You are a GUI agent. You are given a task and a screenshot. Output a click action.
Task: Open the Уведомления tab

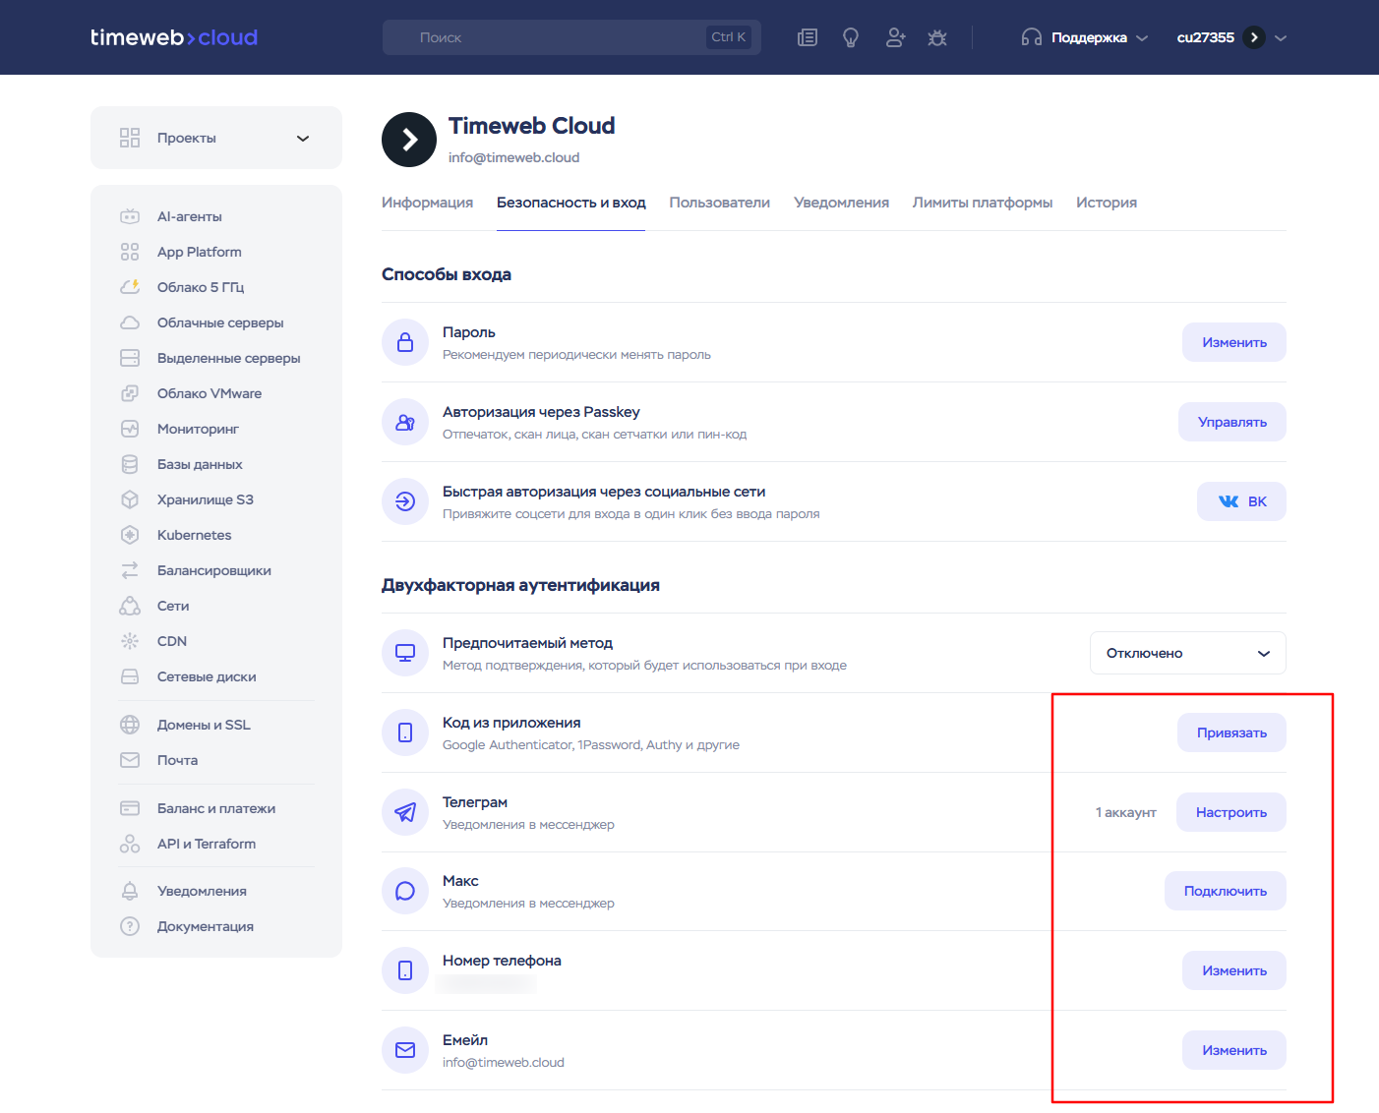coord(841,203)
